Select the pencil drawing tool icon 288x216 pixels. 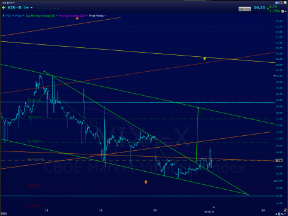click(286, 210)
